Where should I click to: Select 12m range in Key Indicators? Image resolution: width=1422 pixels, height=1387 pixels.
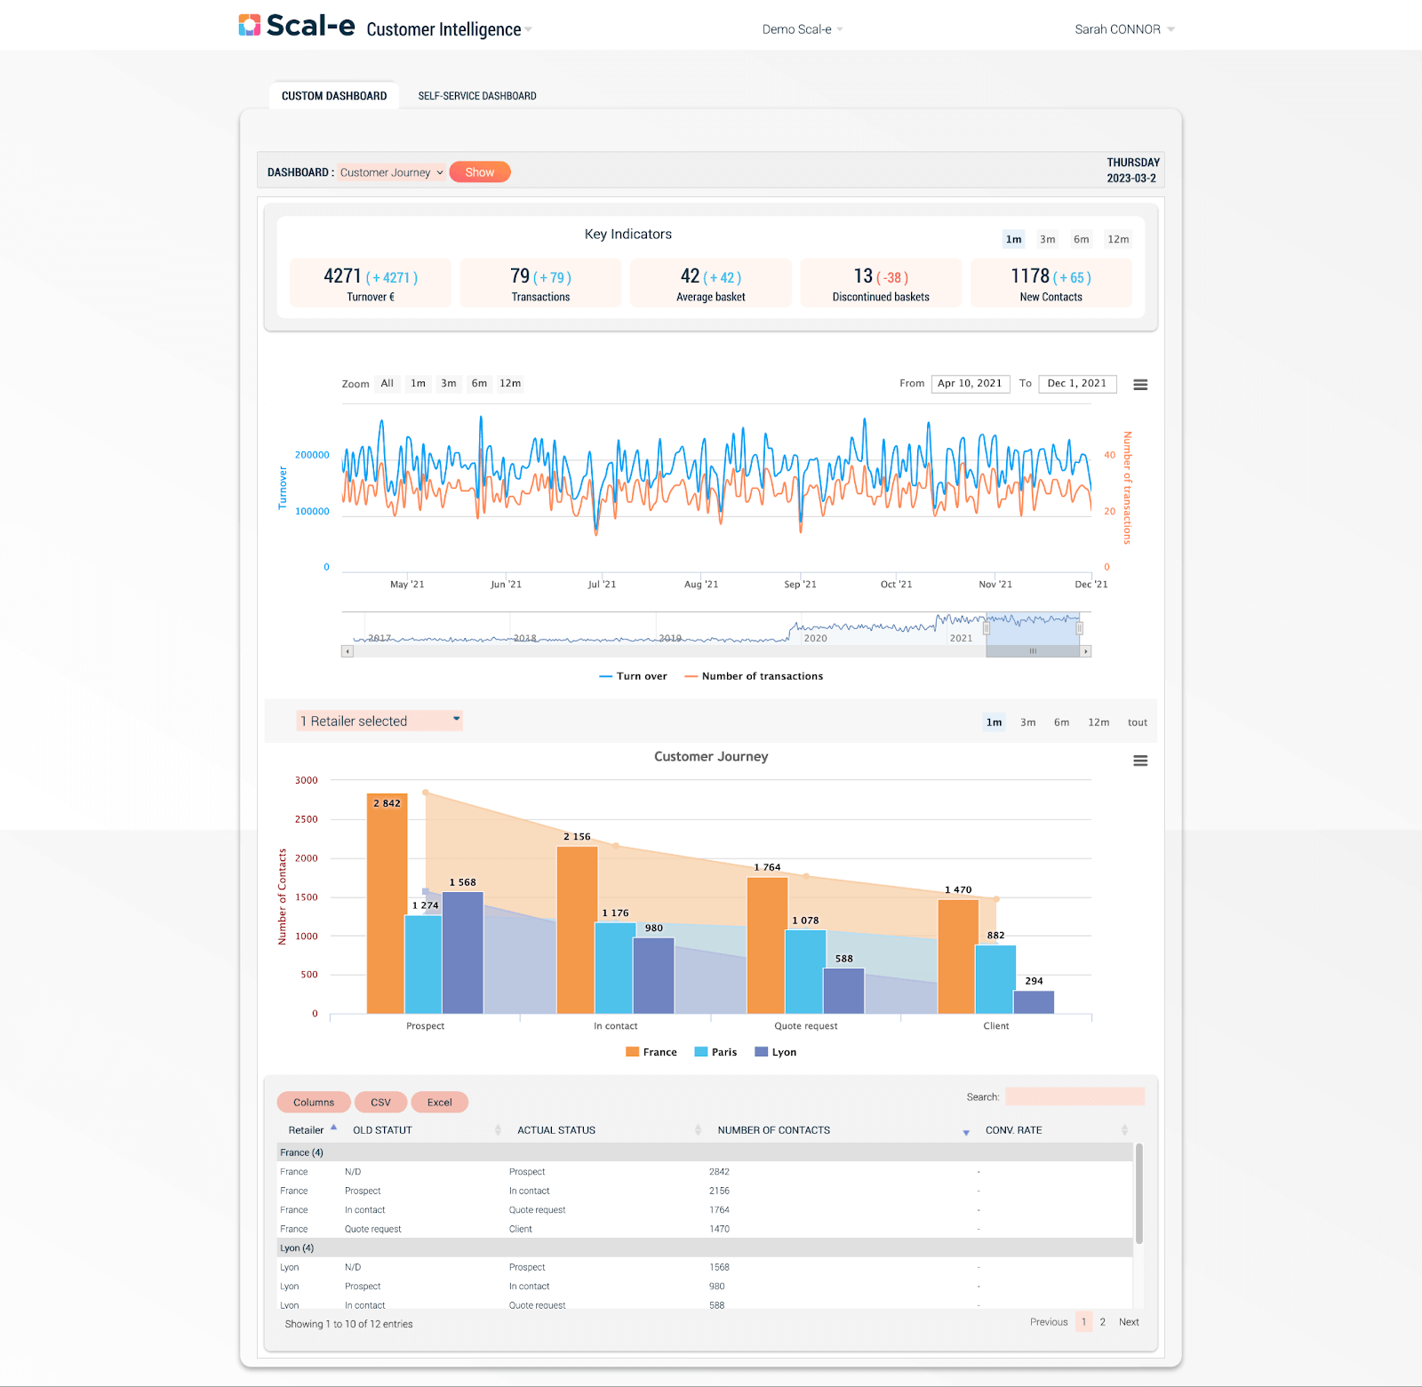click(x=1118, y=239)
